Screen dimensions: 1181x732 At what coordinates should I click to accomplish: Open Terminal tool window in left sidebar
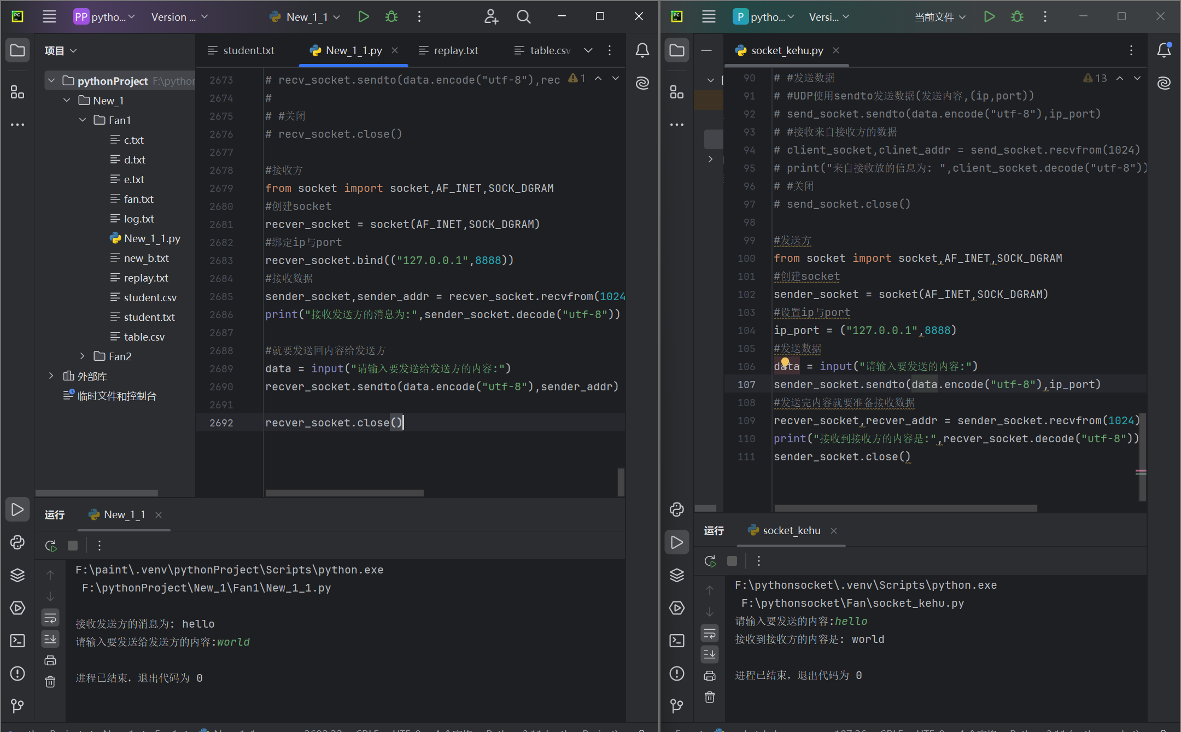pyautogui.click(x=17, y=641)
